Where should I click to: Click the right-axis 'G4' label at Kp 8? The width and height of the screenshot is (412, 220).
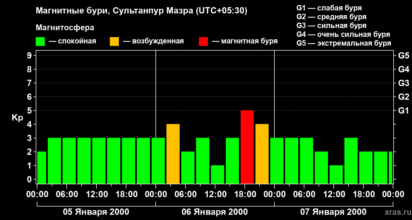pyautogui.click(x=404, y=69)
